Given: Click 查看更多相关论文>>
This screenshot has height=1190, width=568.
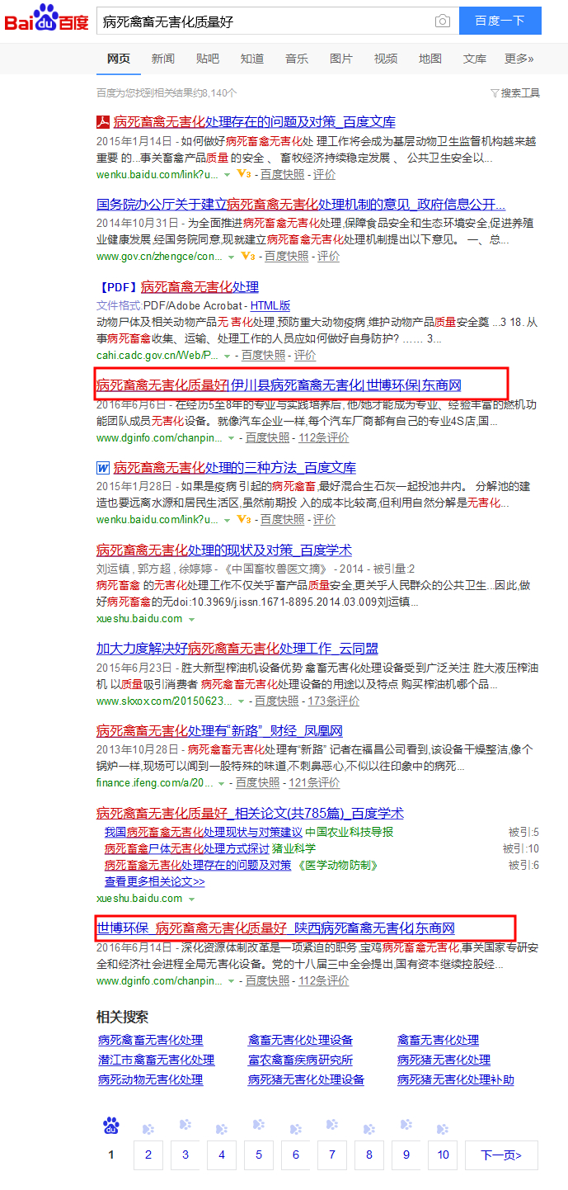Looking at the screenshot, I should [155, 881].
